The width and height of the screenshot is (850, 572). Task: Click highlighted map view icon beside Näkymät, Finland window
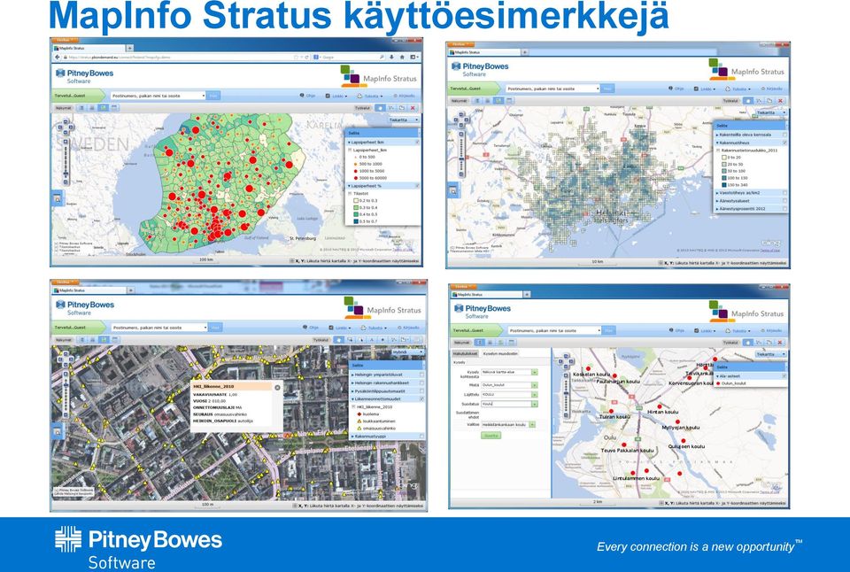[x=104, y=108]
